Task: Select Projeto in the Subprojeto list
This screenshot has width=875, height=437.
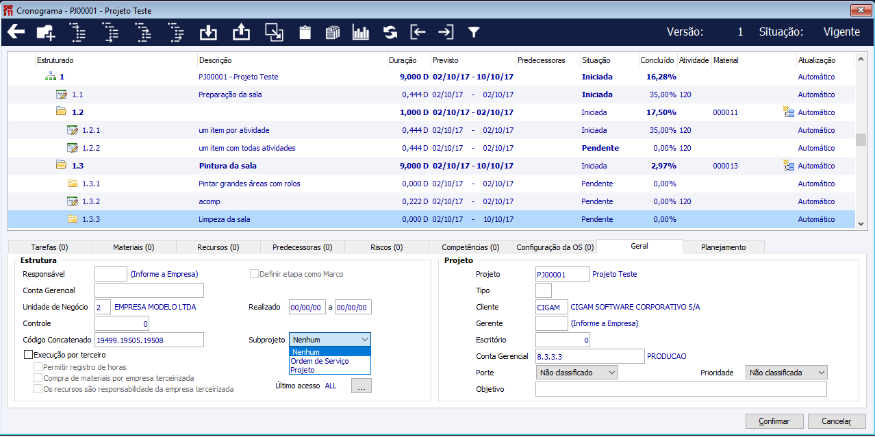Action: click(x=330, y=370)
